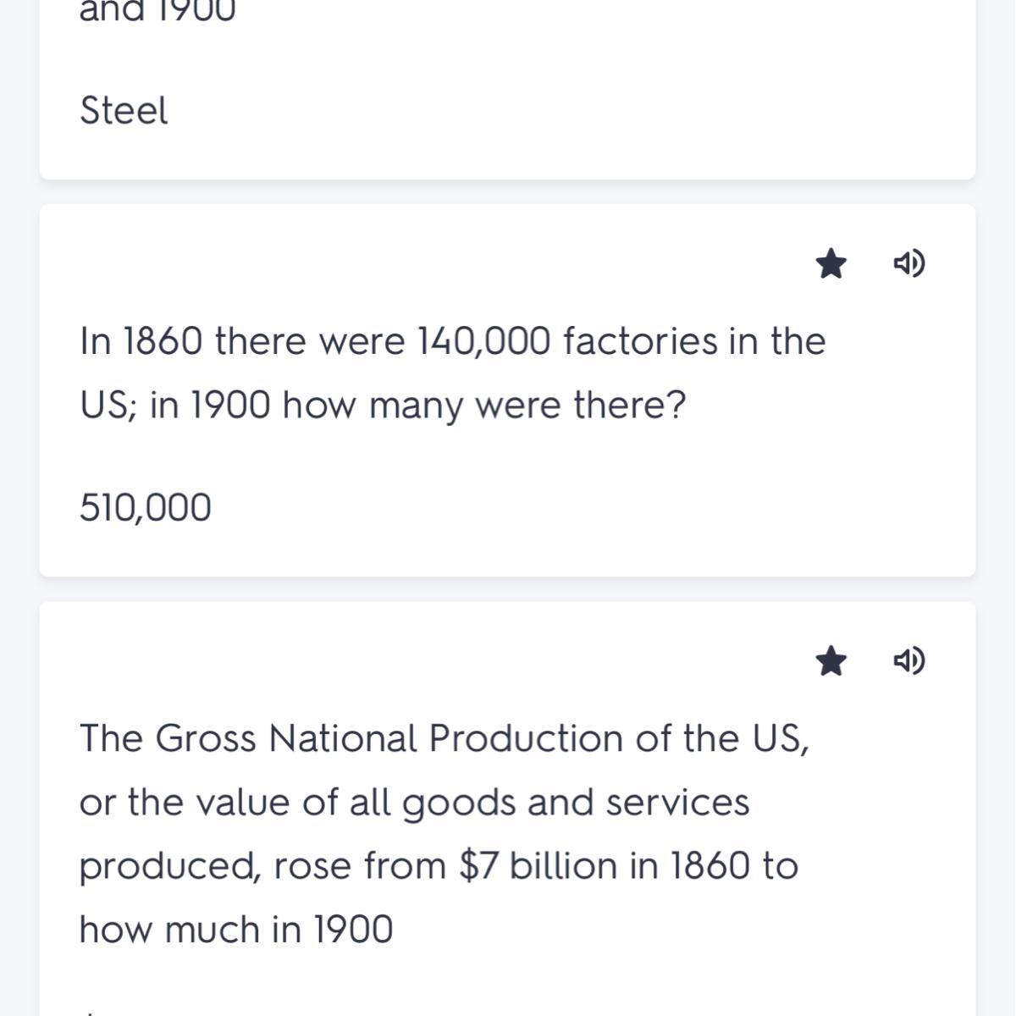1016x1016 pixels.
Task: Click the "510,000" answer text
Action: 146,508
